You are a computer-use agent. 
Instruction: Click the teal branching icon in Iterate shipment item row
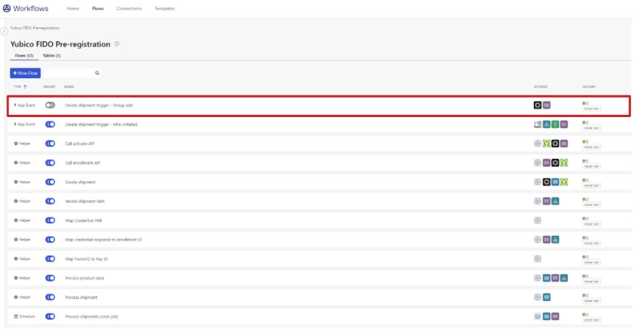[x=555, y=201]
